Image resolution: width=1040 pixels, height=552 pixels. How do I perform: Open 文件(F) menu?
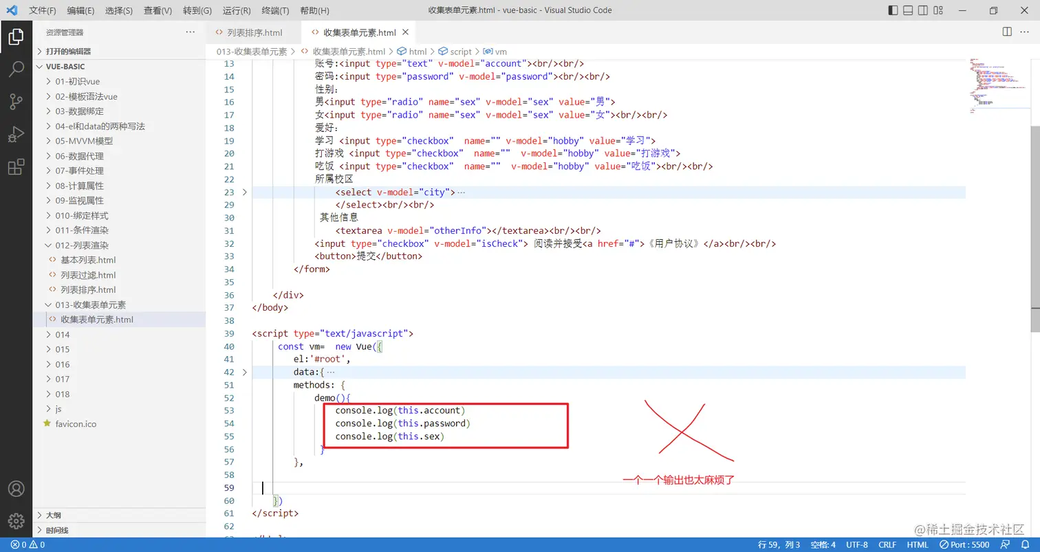(43, 10)
